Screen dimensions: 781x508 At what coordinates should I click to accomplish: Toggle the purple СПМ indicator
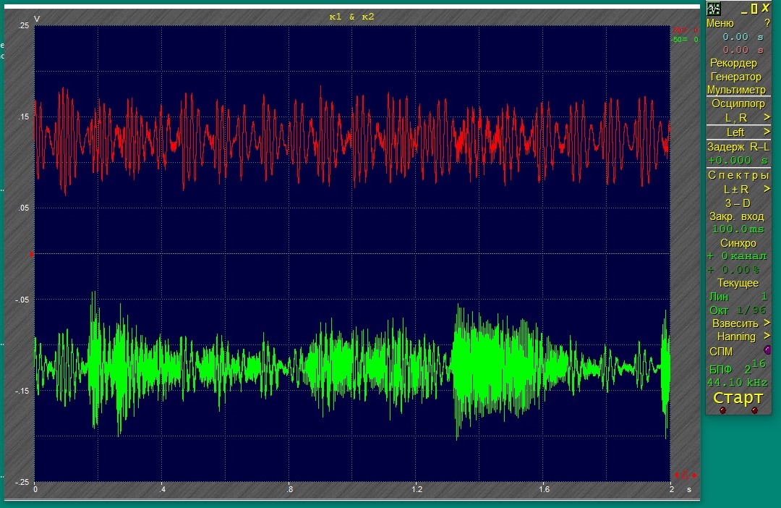(767, 350)
